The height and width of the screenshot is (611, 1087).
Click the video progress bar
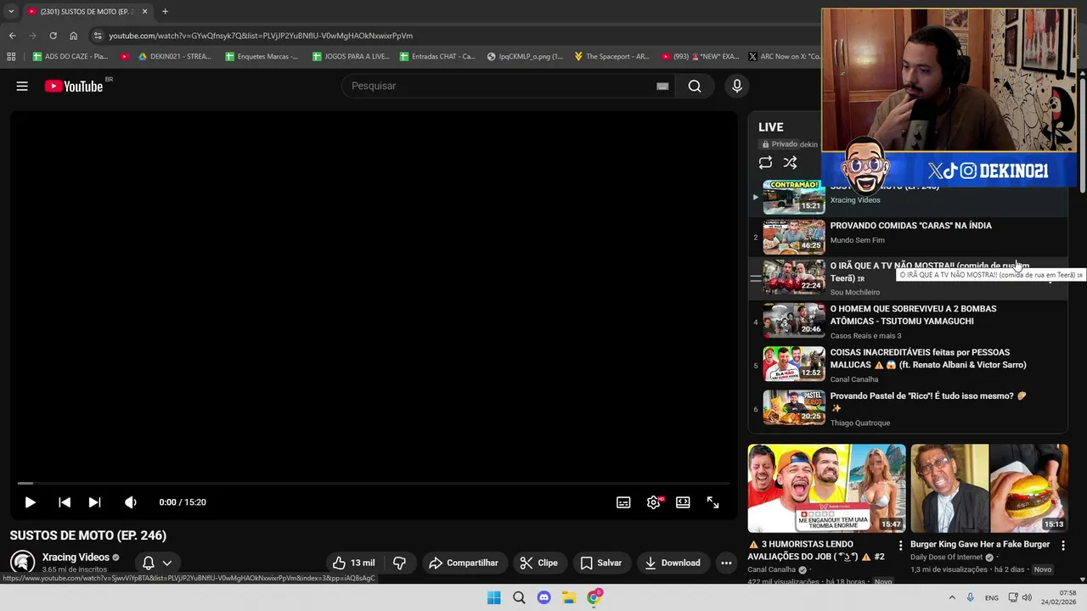374,484
